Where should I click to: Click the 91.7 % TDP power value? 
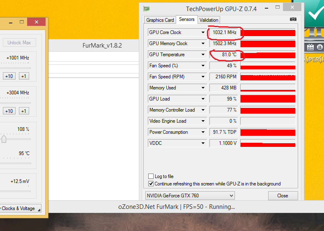(x=224, y=132)
